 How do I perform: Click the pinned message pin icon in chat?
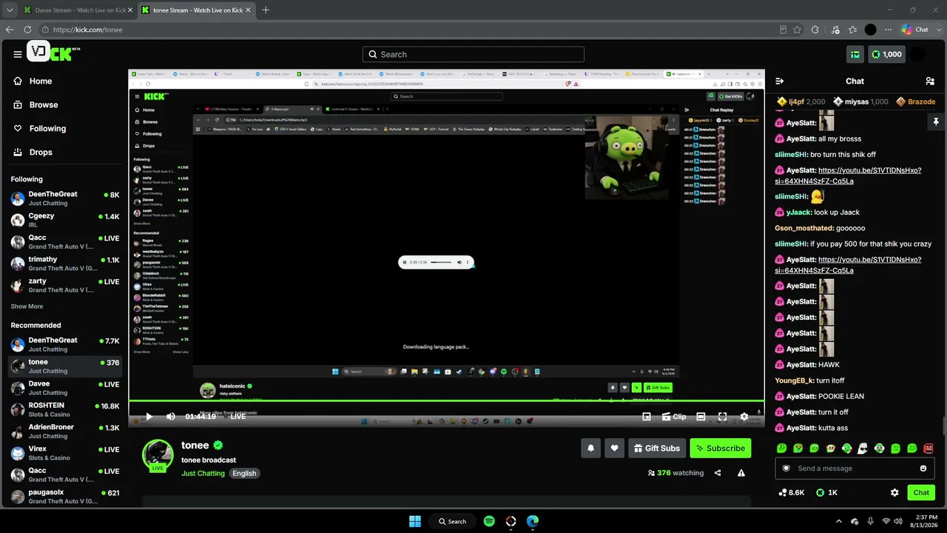(x=935, y=122)
